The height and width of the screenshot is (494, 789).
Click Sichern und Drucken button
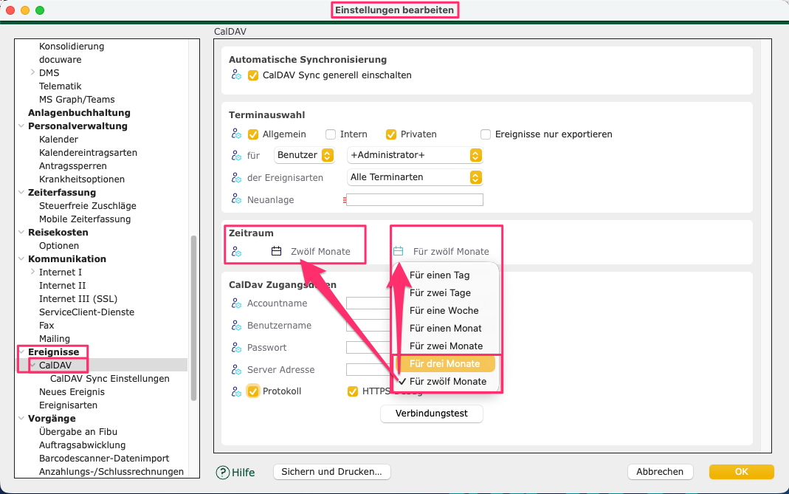pos(331,472)
